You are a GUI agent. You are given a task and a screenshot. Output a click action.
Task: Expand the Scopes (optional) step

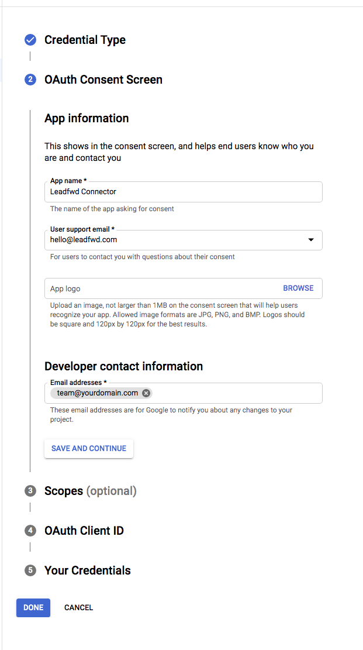[91, 491]
